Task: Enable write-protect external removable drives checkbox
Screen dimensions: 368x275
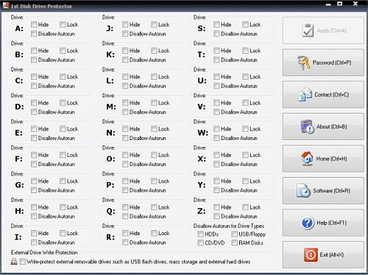Action: click(x=22, y=262)
